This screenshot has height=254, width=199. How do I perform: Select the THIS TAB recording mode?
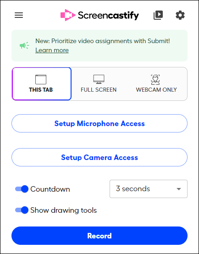click(42, 84)
